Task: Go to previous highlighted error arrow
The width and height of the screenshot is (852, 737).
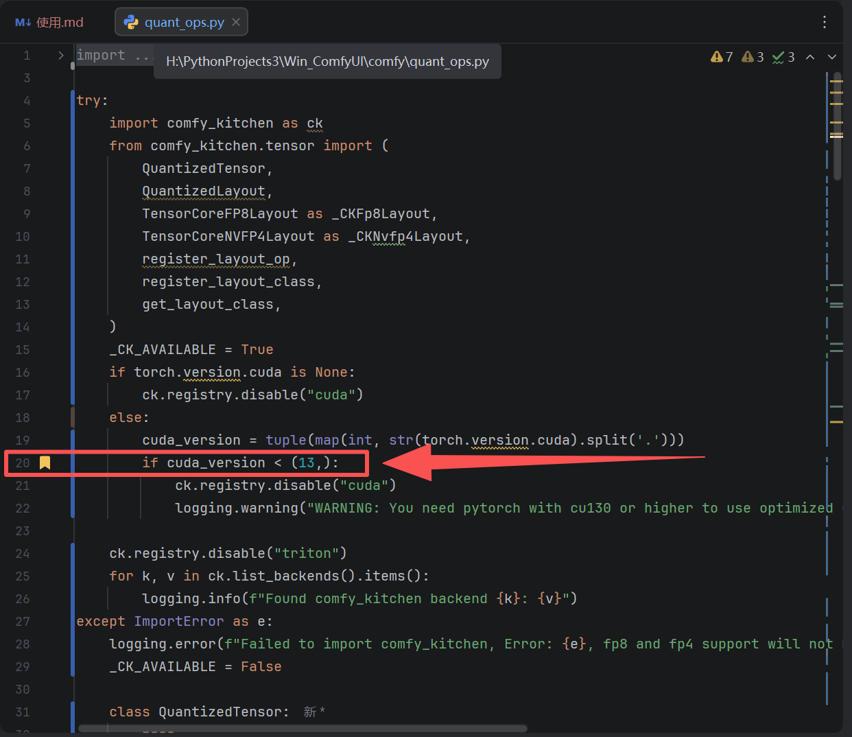Action: pos(810,57)
